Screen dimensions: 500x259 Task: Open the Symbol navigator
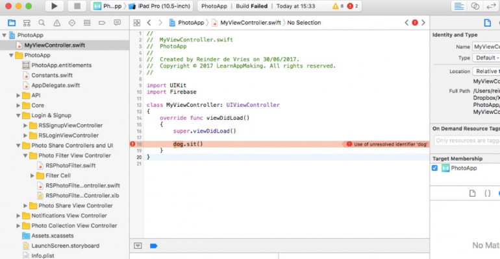click(x=27, y=23)
